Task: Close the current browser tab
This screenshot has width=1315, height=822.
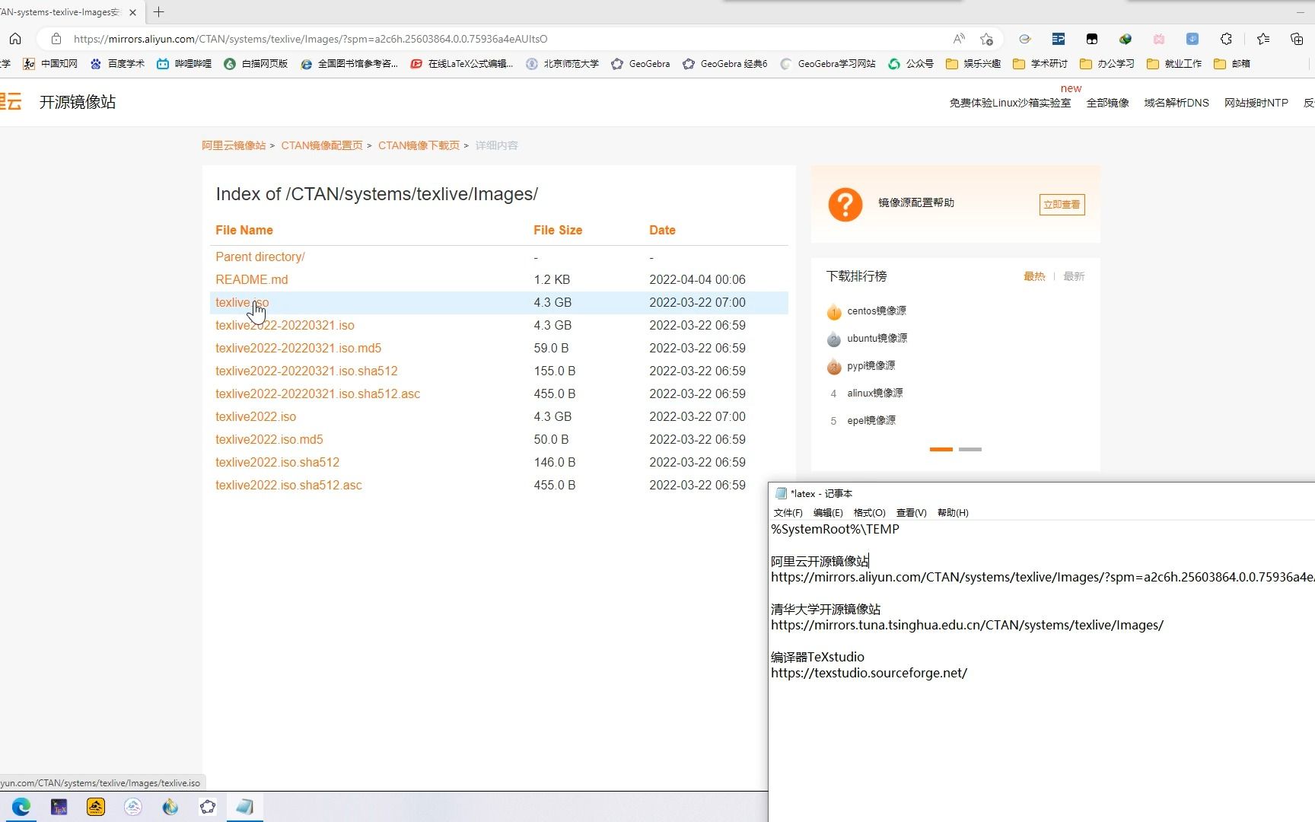Action: pyautogui.click(x=132, y=12)
